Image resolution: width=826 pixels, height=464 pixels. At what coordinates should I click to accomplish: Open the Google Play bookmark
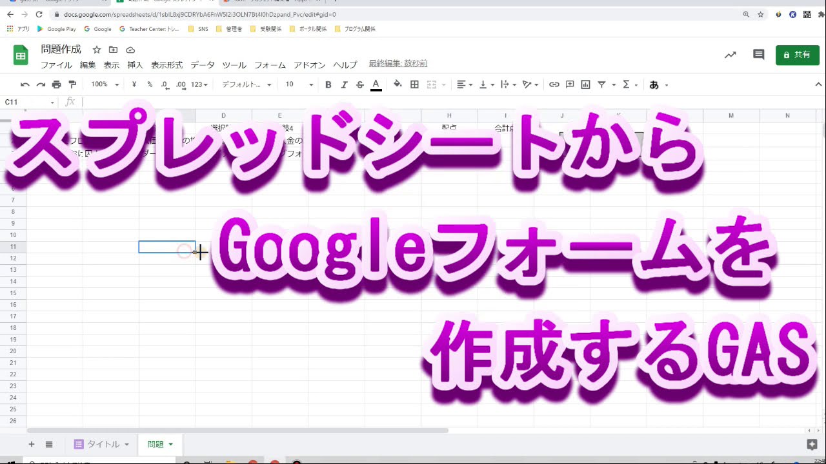(x=57, y=29)
